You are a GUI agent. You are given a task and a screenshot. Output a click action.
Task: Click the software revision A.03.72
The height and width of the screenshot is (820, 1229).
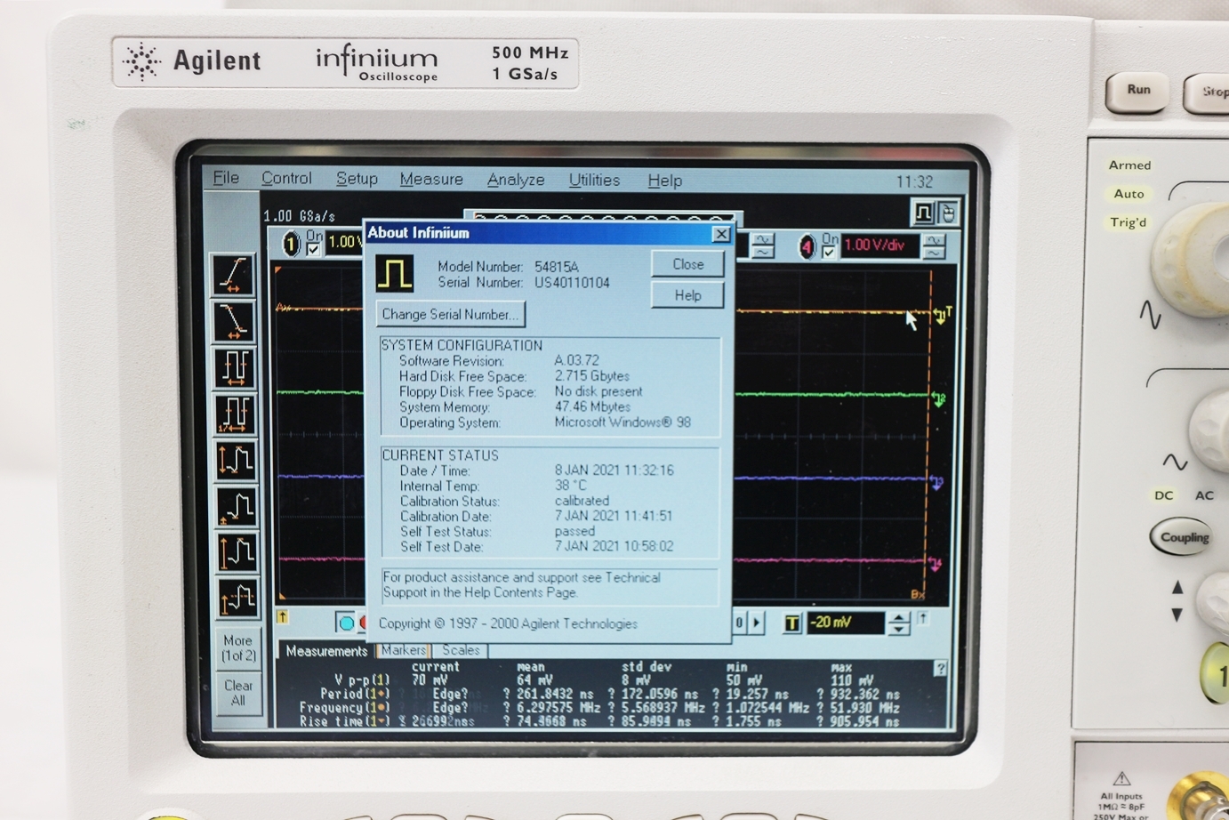pos(576,360)
